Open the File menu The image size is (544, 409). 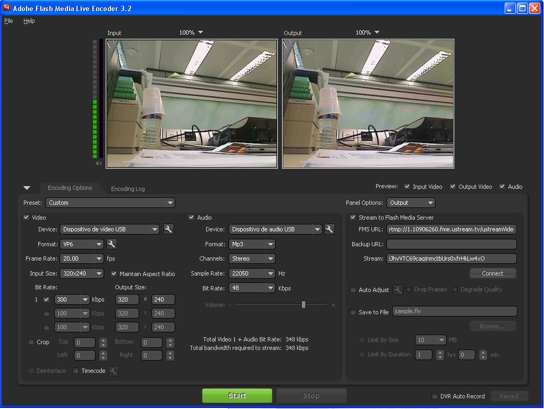[x=8, y=21]
